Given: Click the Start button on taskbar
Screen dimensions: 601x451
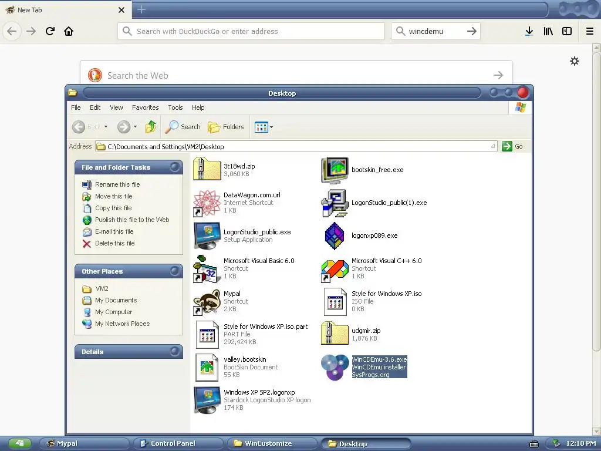Looking at the screenshot, I should 19,444.
